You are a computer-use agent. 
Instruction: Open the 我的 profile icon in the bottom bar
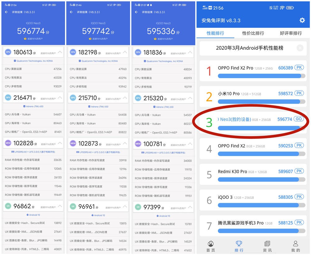pyautogui.click(x=295, y=243)
